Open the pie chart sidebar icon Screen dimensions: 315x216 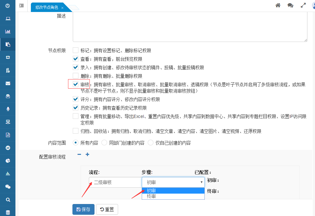[8, 161]
